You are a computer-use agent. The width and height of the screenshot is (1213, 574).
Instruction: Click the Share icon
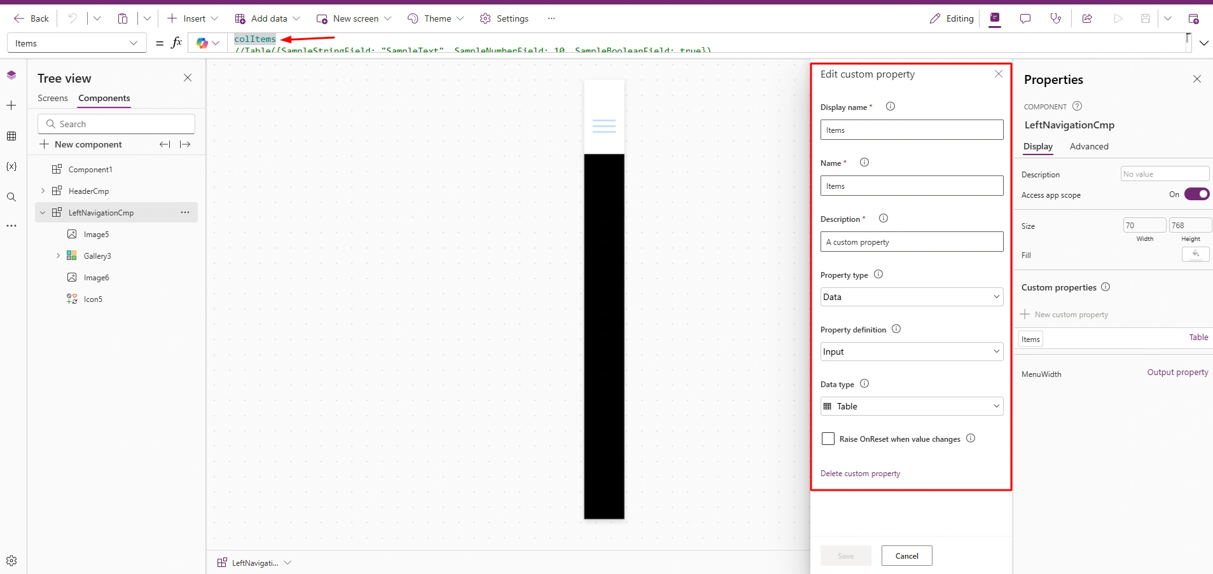(x=1087, y=18)
